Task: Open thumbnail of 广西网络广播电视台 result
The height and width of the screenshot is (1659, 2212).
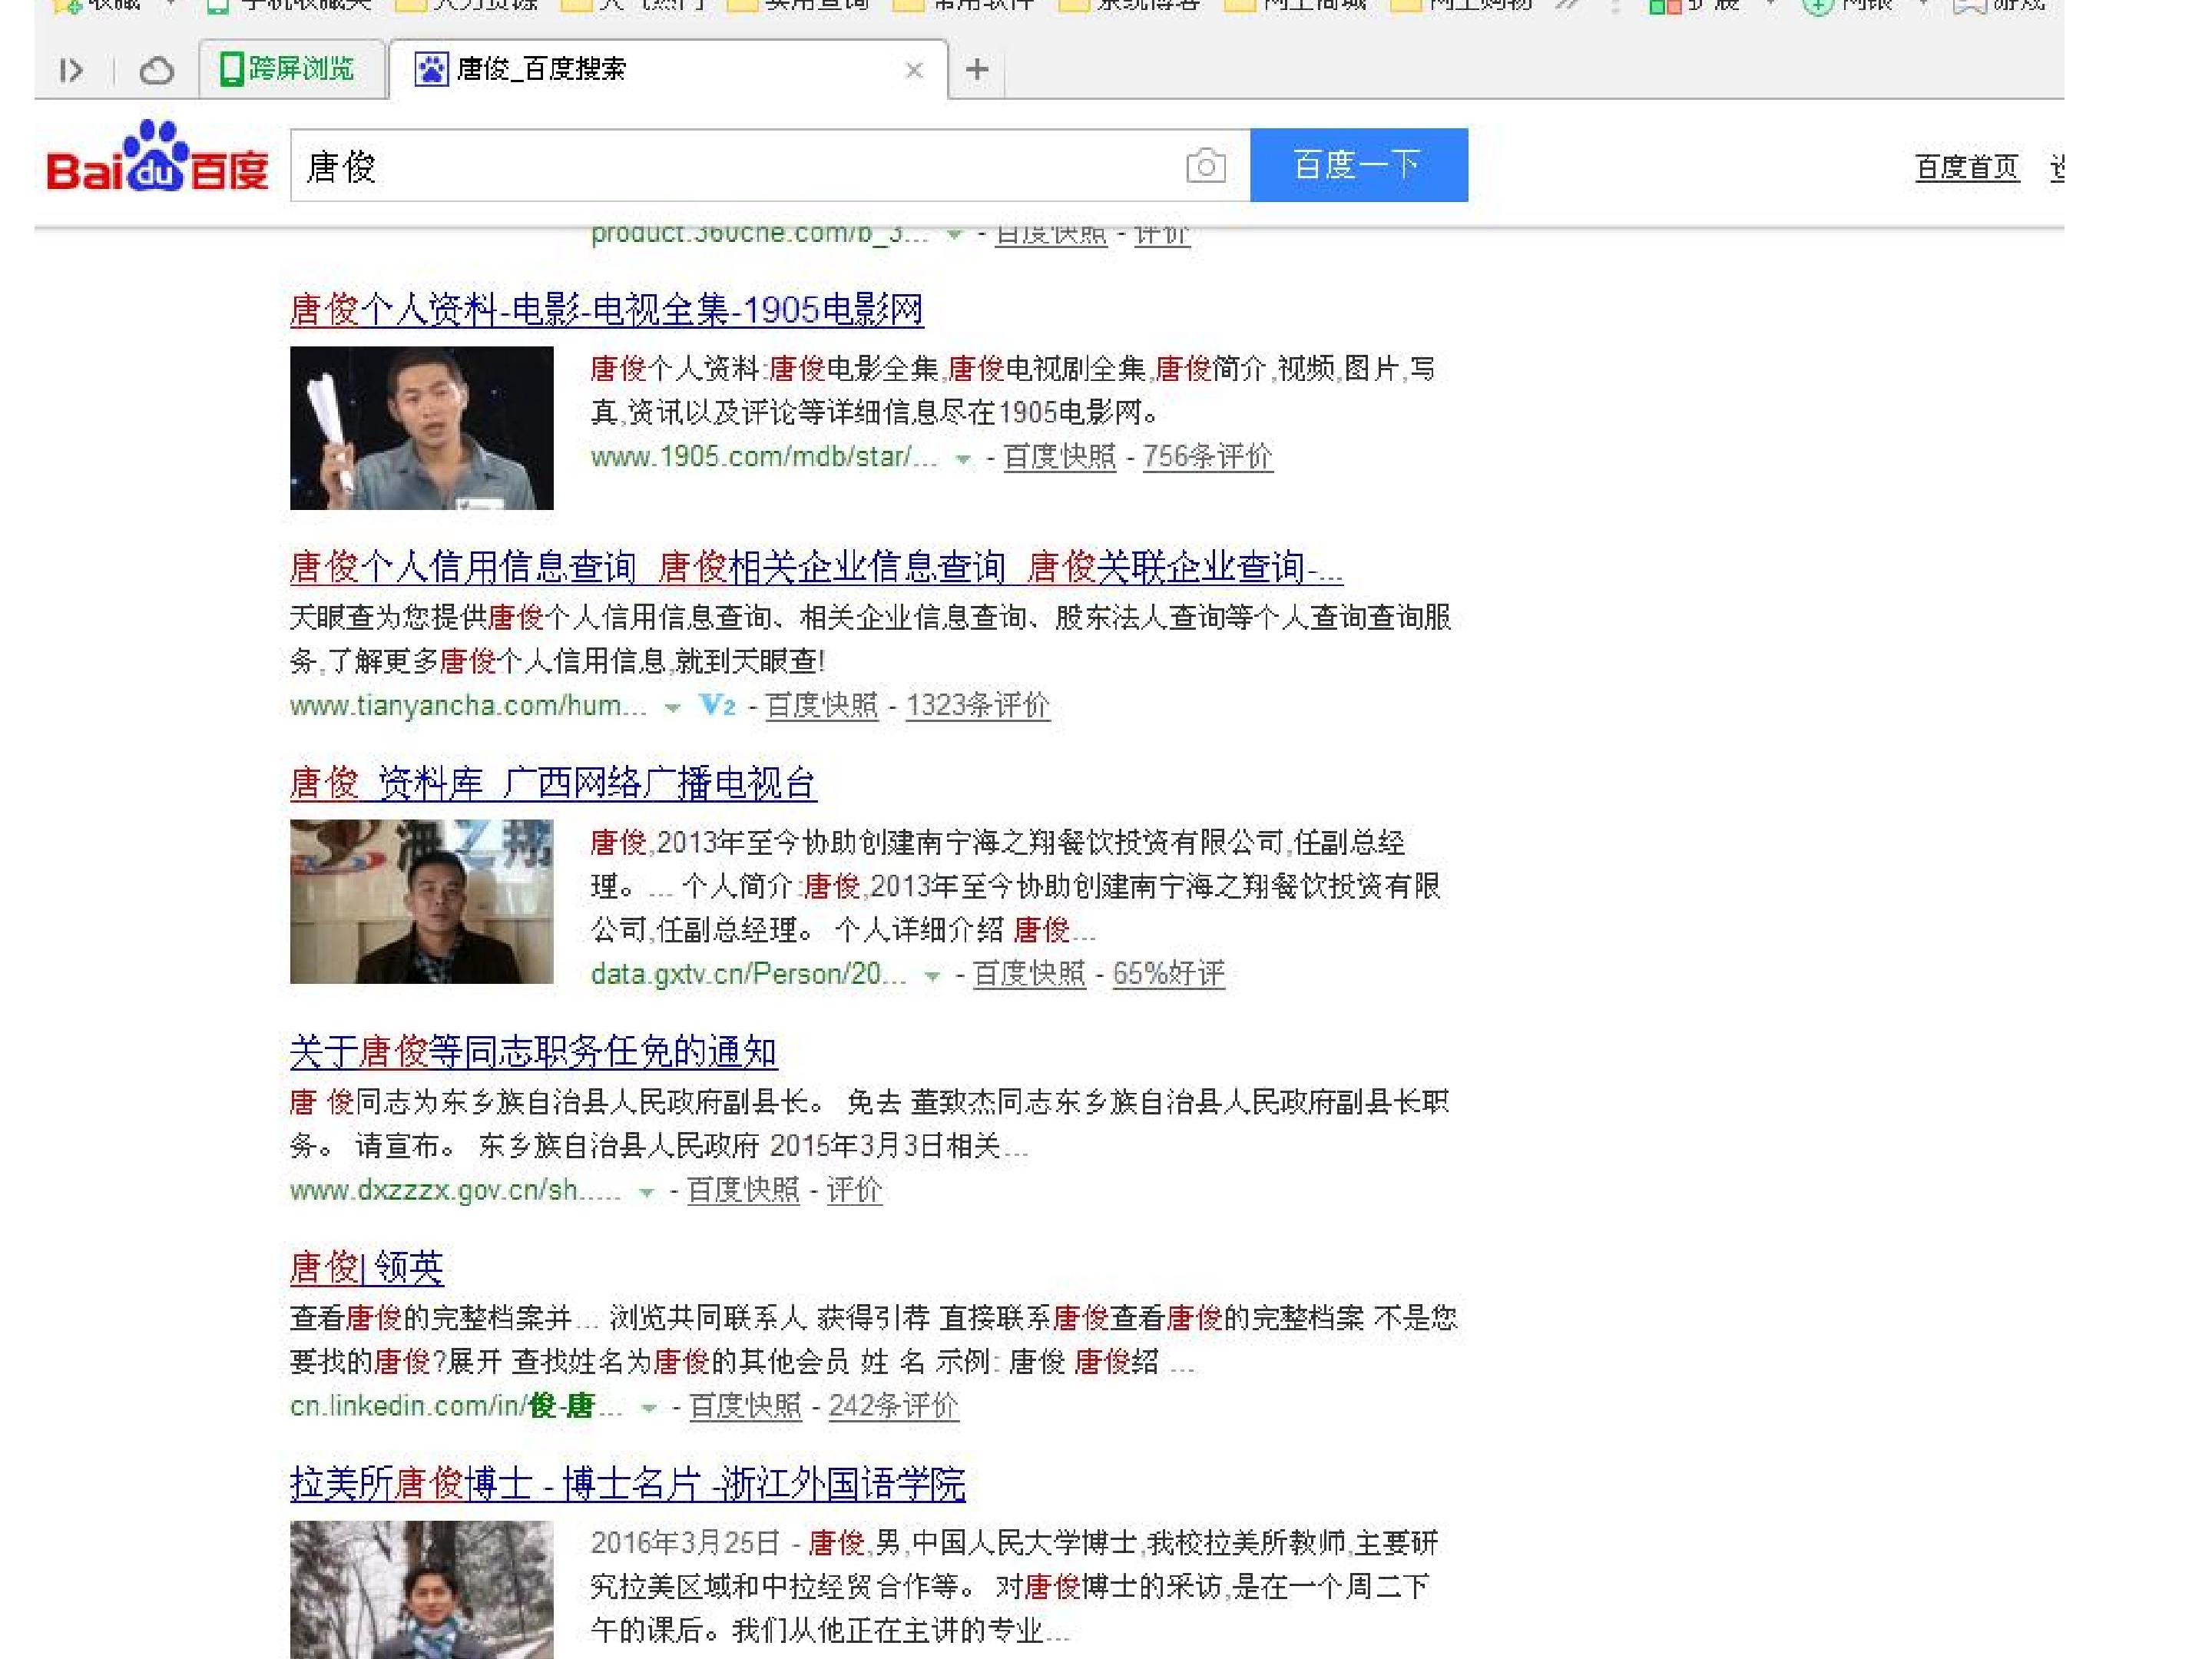Action: (421, 901)
